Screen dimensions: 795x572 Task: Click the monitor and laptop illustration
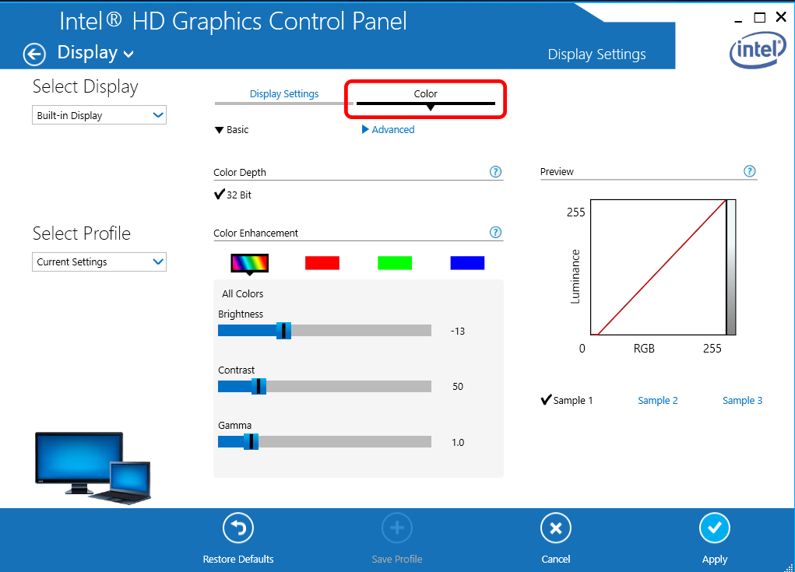point(93,467)
